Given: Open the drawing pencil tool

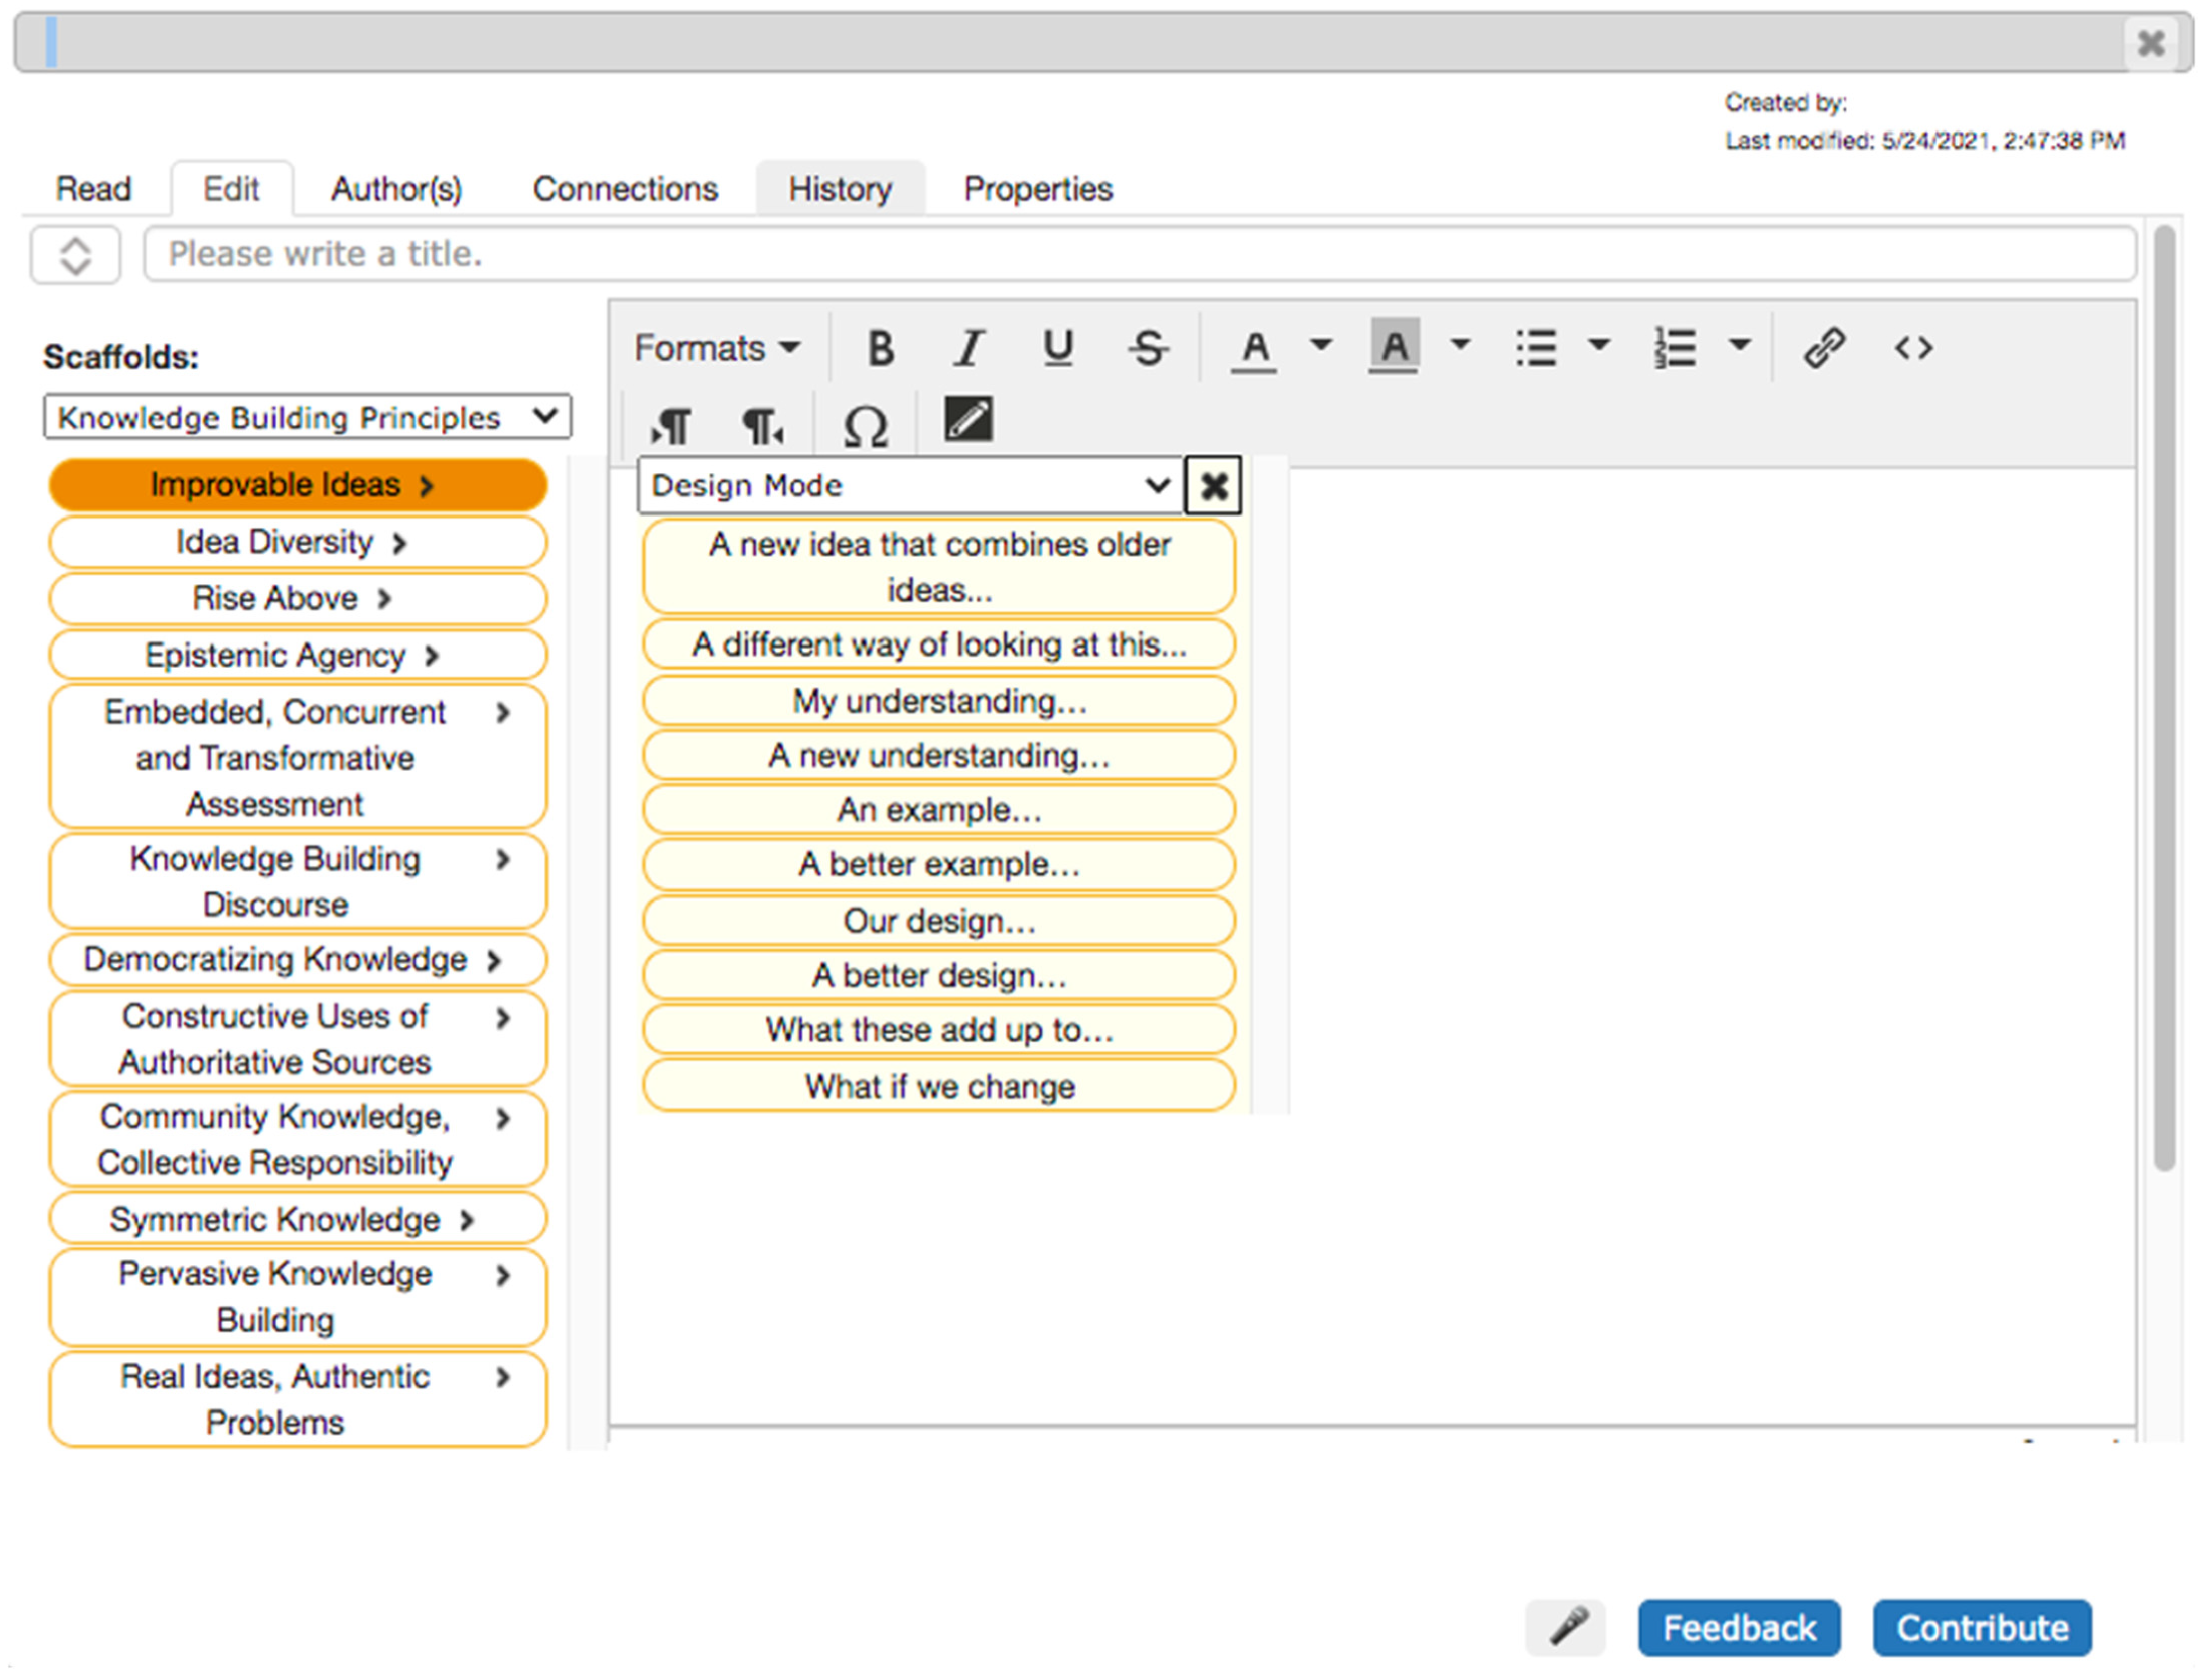Looking at the screenshot, I should click(968, 419).
